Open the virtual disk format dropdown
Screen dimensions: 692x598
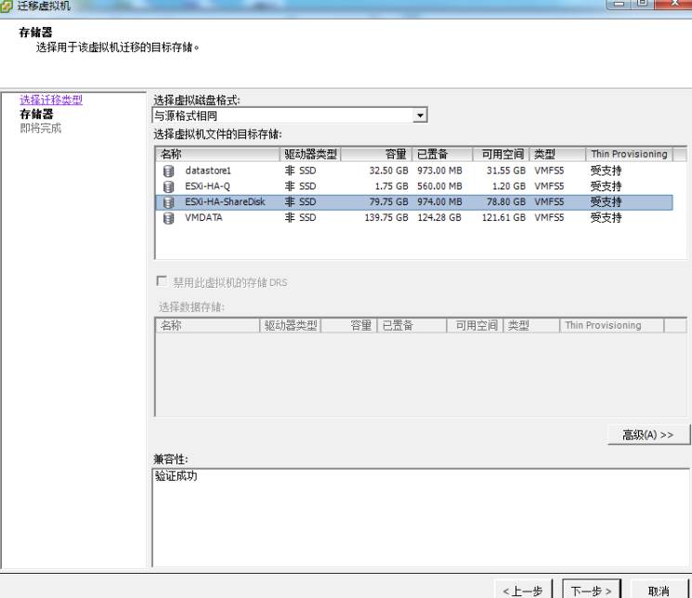click(420, 115)
